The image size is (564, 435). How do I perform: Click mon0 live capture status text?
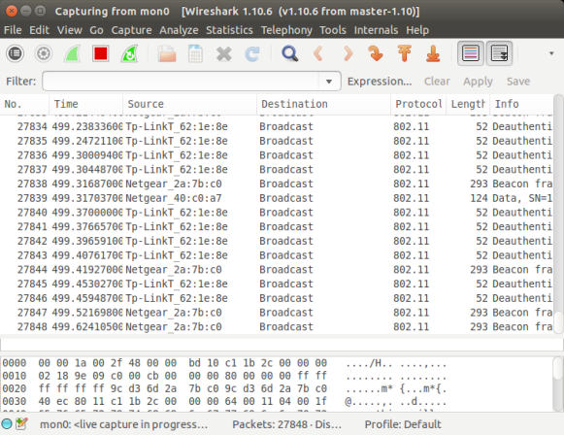point(123,424)
